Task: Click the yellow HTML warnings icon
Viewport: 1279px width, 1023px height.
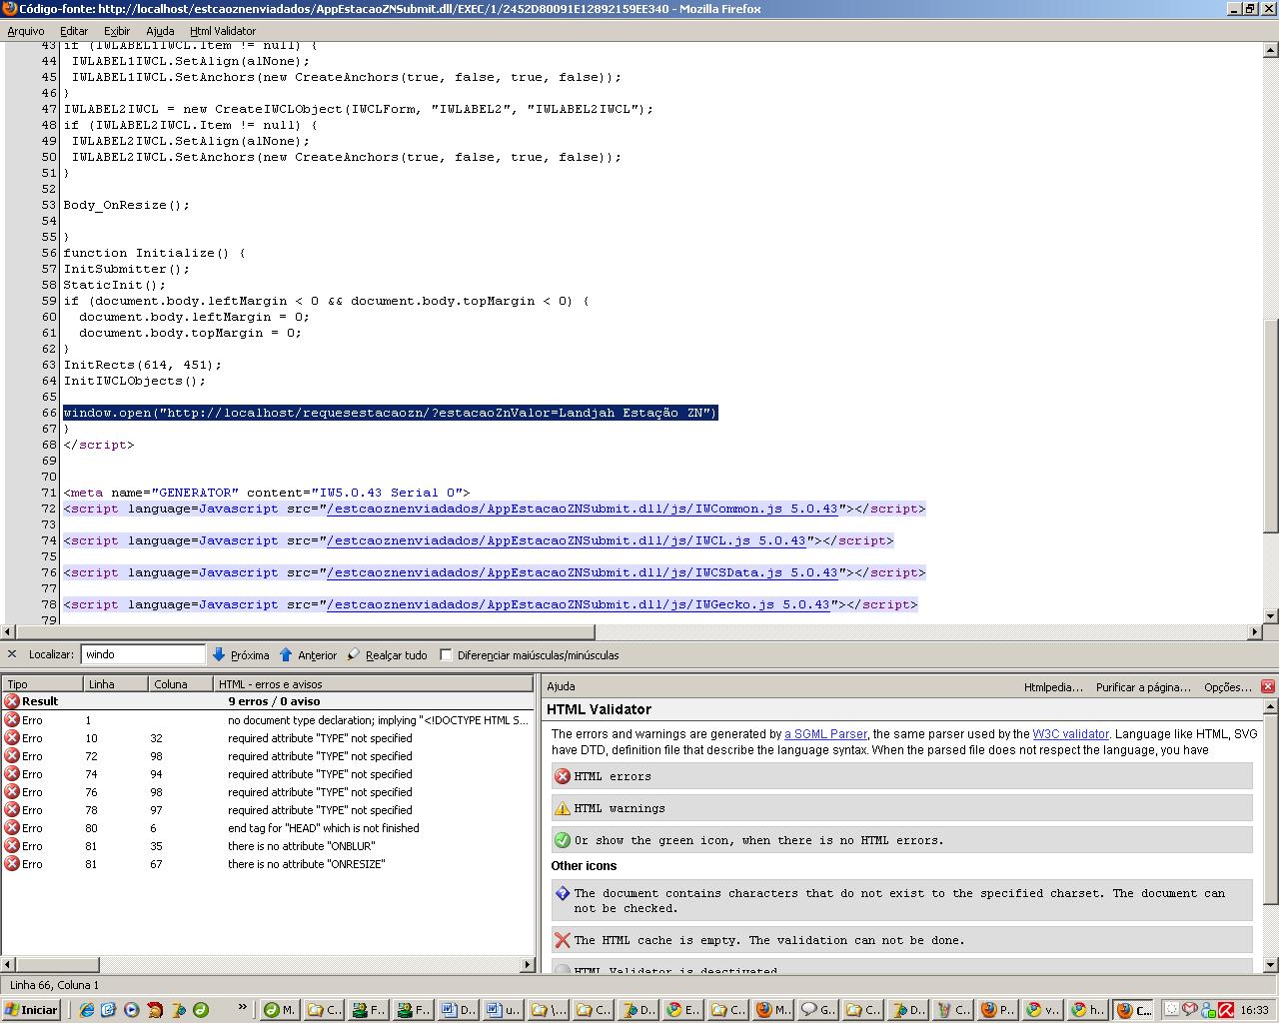Action: (563, 808)
